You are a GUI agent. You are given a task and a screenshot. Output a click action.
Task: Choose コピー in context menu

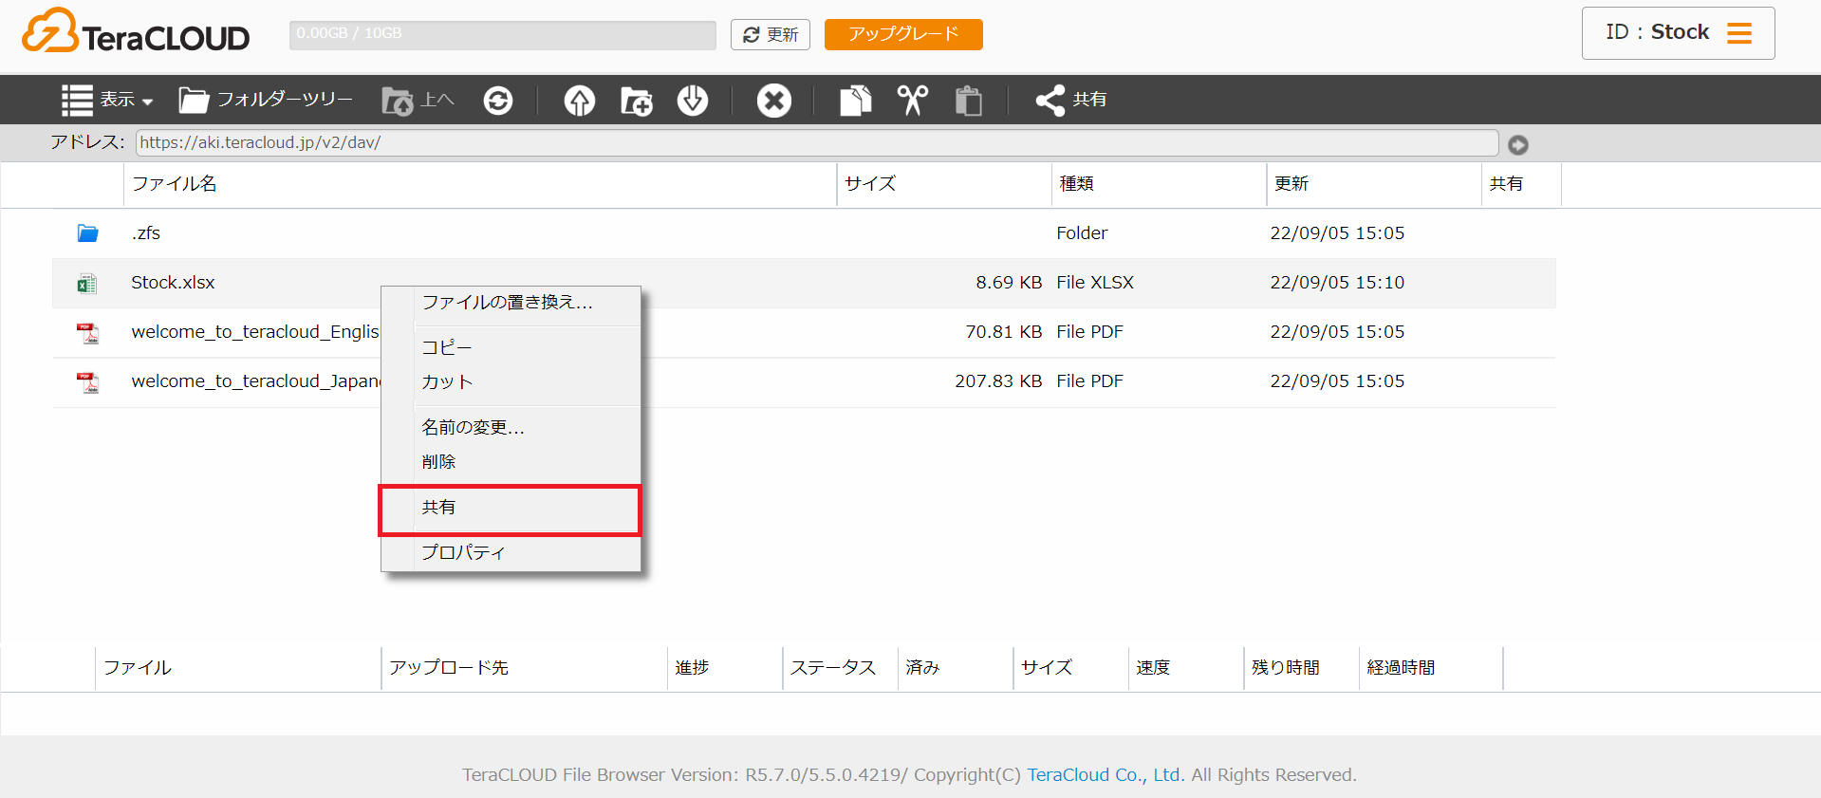coord(511,347)
